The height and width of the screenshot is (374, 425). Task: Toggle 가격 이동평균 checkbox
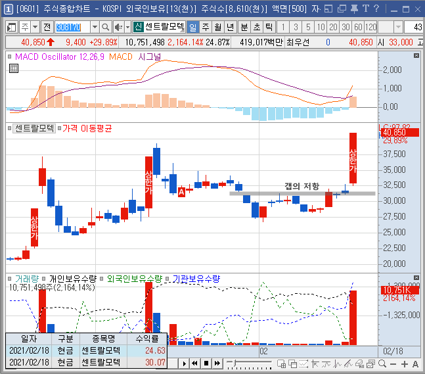click(x=59, y=128)
